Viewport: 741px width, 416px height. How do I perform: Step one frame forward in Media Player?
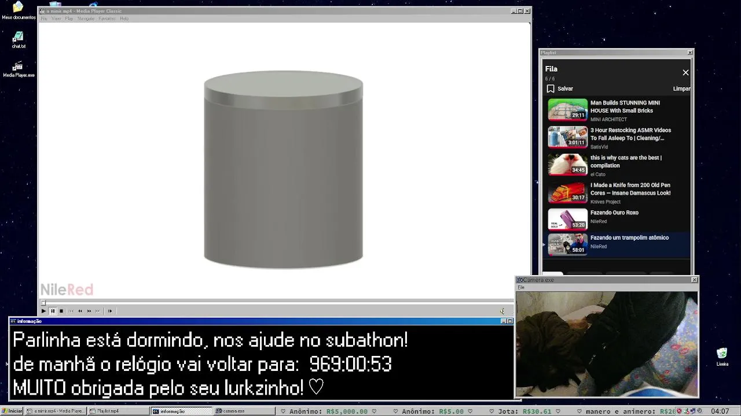pyautogui.click(x=110, y=311)
